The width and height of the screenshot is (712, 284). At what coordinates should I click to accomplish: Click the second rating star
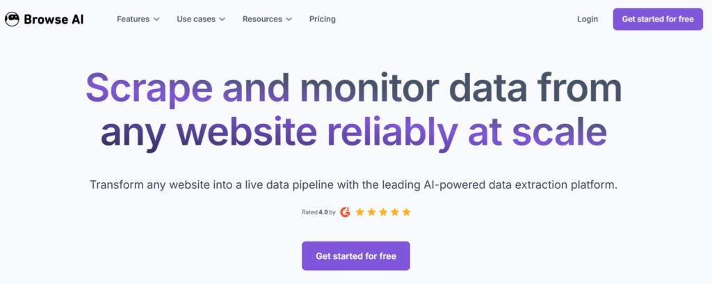pyautogui.click(x=372, y=212)
